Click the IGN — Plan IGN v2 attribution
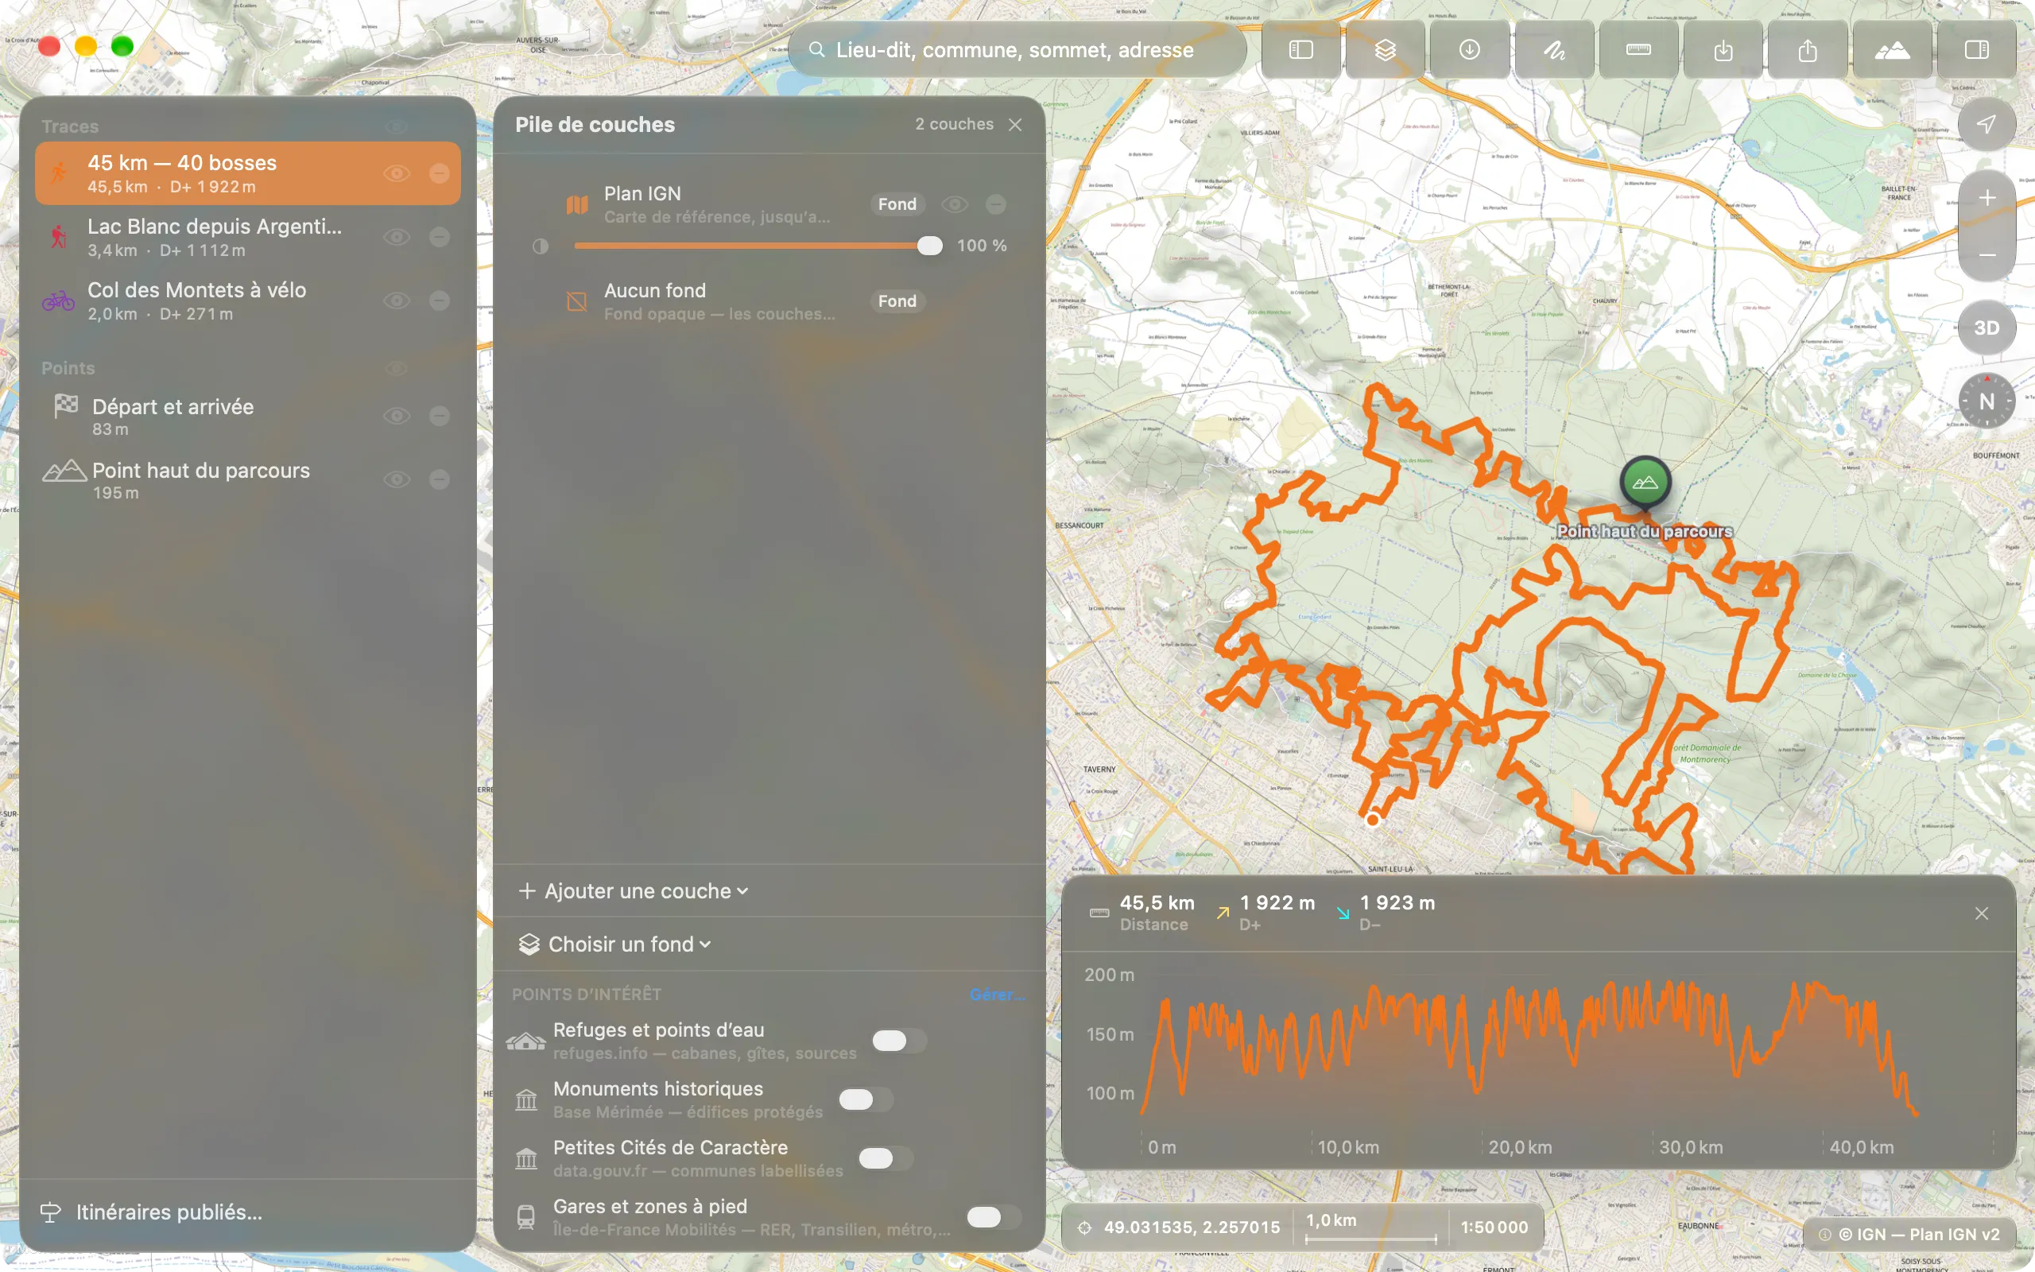This screenshot has height=1272, width=2035. (1909, 1234)
